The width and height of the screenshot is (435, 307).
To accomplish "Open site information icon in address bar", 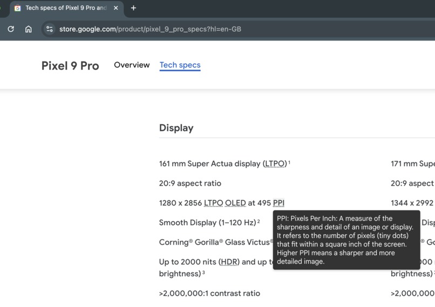I will (x=50, y=29).
